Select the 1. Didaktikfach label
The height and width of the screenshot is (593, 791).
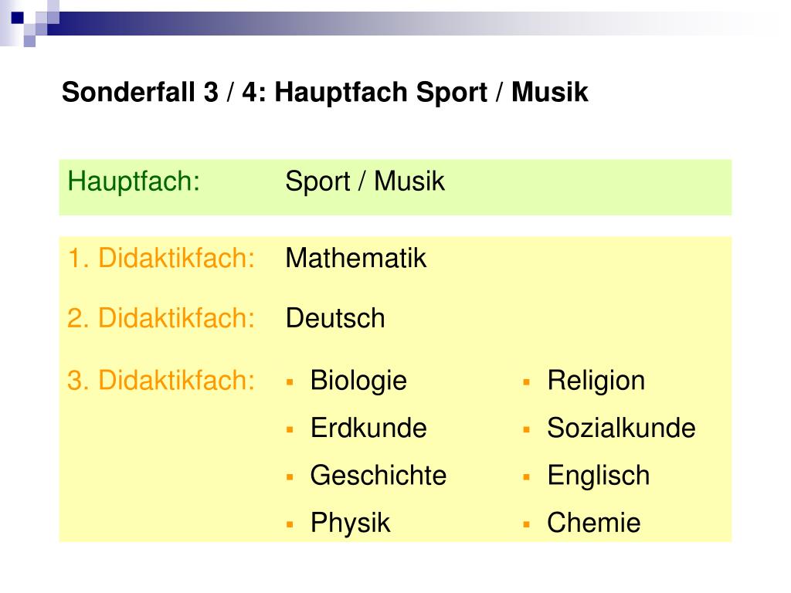pos(161,258)
